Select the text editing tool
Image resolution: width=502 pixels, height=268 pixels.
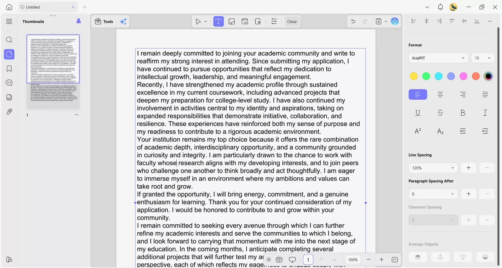pyautogui.click(x=218, y=21)
